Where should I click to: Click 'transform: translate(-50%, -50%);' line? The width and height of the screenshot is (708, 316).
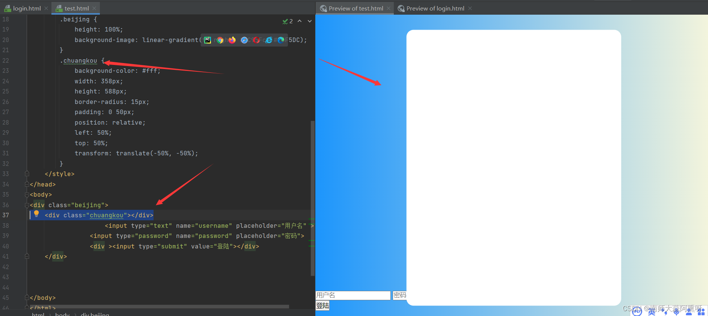[136, 153]
